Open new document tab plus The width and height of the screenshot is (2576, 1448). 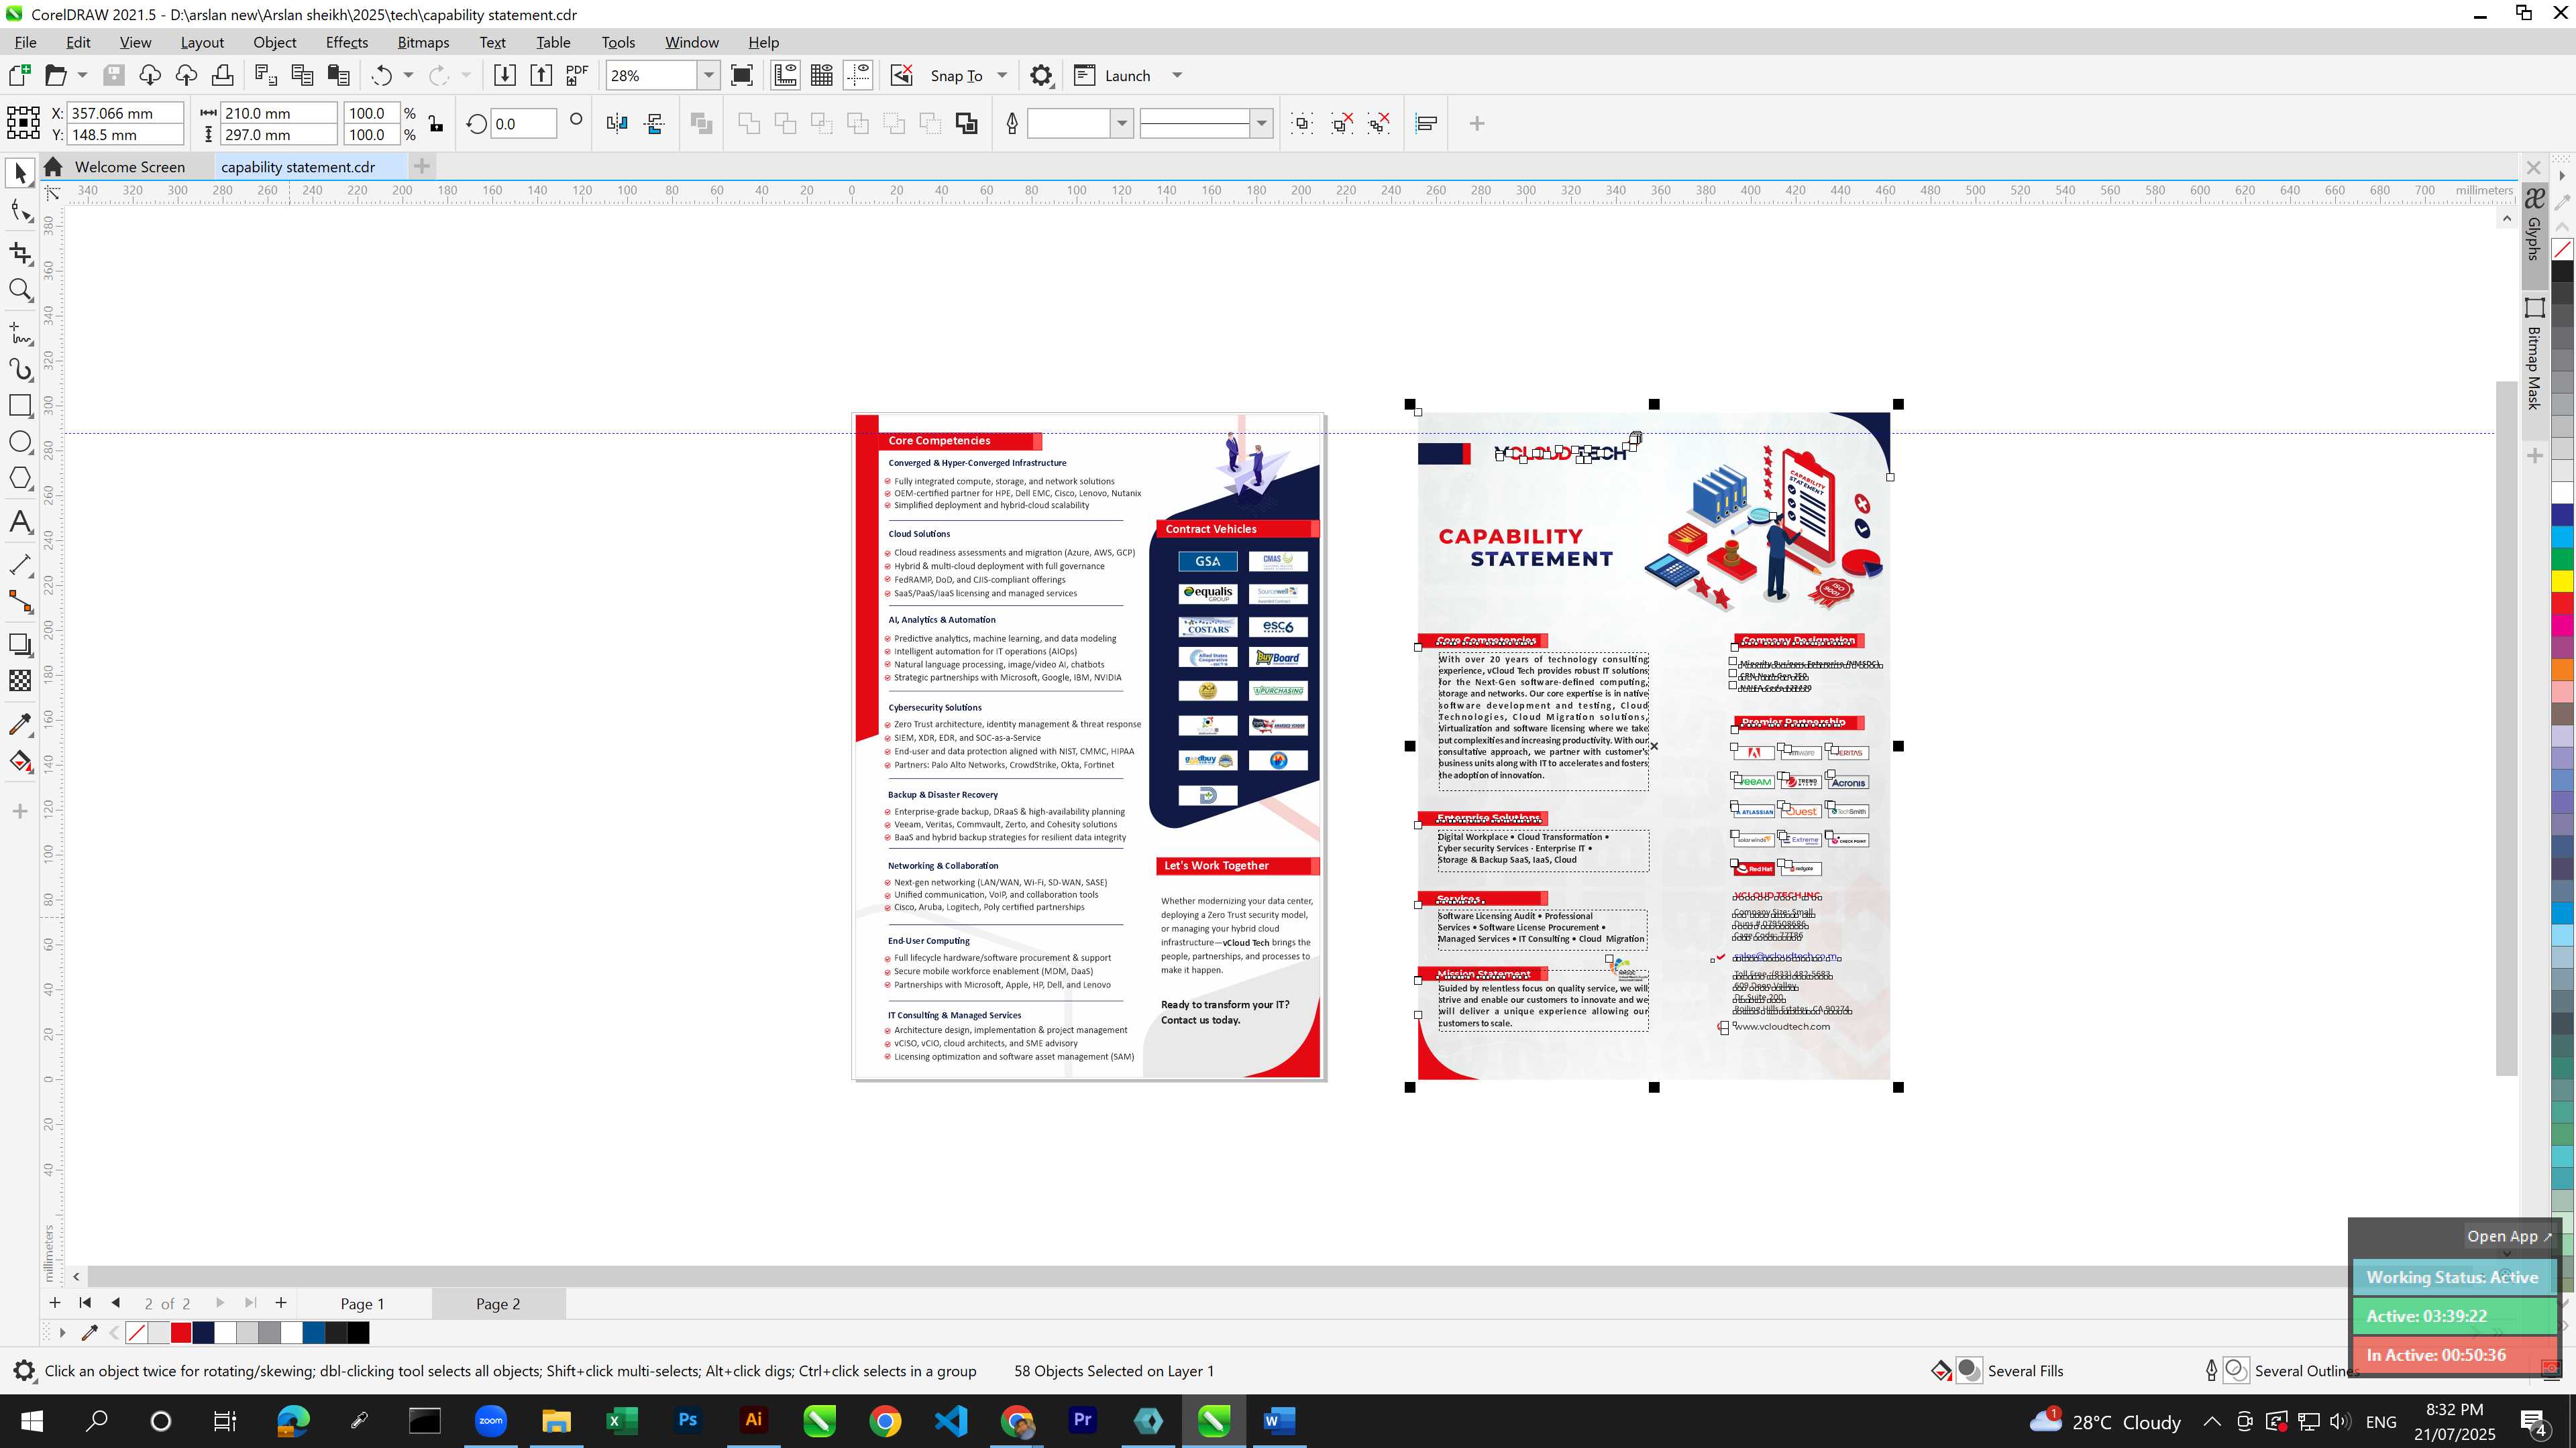(x=422, y=166)
